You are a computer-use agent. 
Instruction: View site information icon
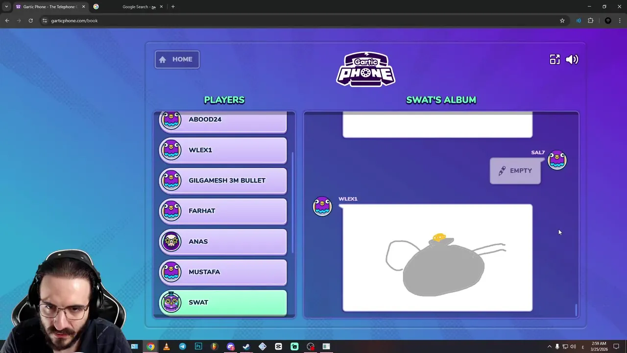(x=45, y=21)
